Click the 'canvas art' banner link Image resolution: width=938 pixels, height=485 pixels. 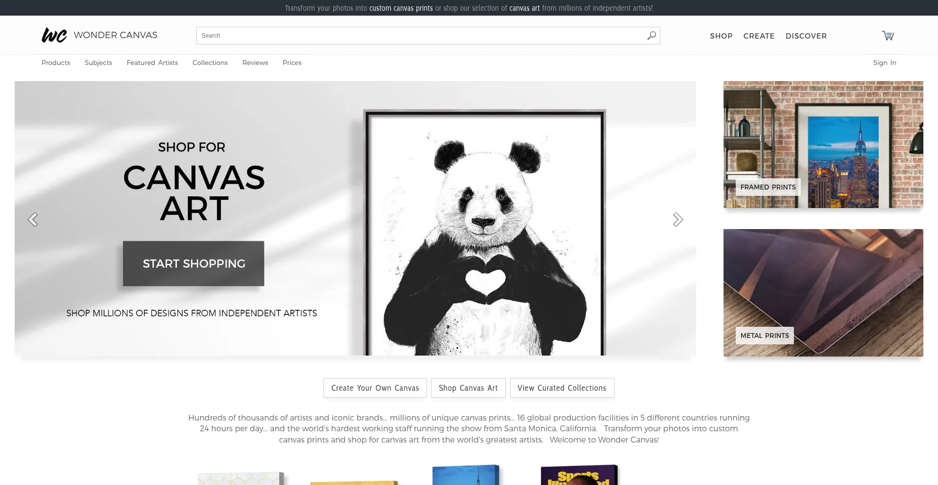coord(525,8)
